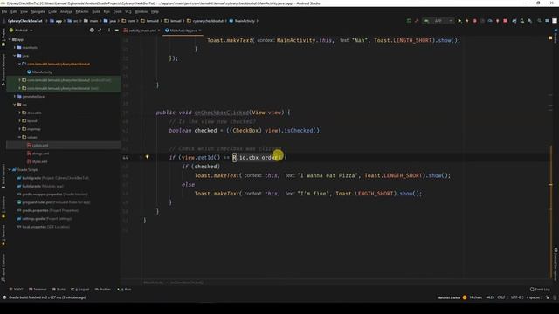
Task: Open the Terminal tool window
Action: coord(38,290)
